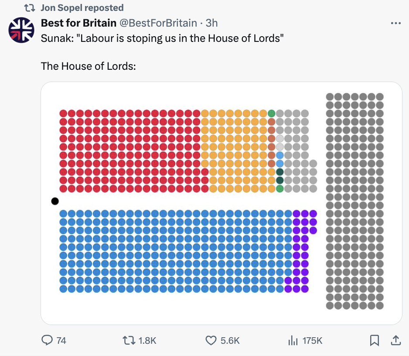Click the Best for Britain profile avatar
The height and width of the screenshot is (356, 409).
[x=21, y=30]
